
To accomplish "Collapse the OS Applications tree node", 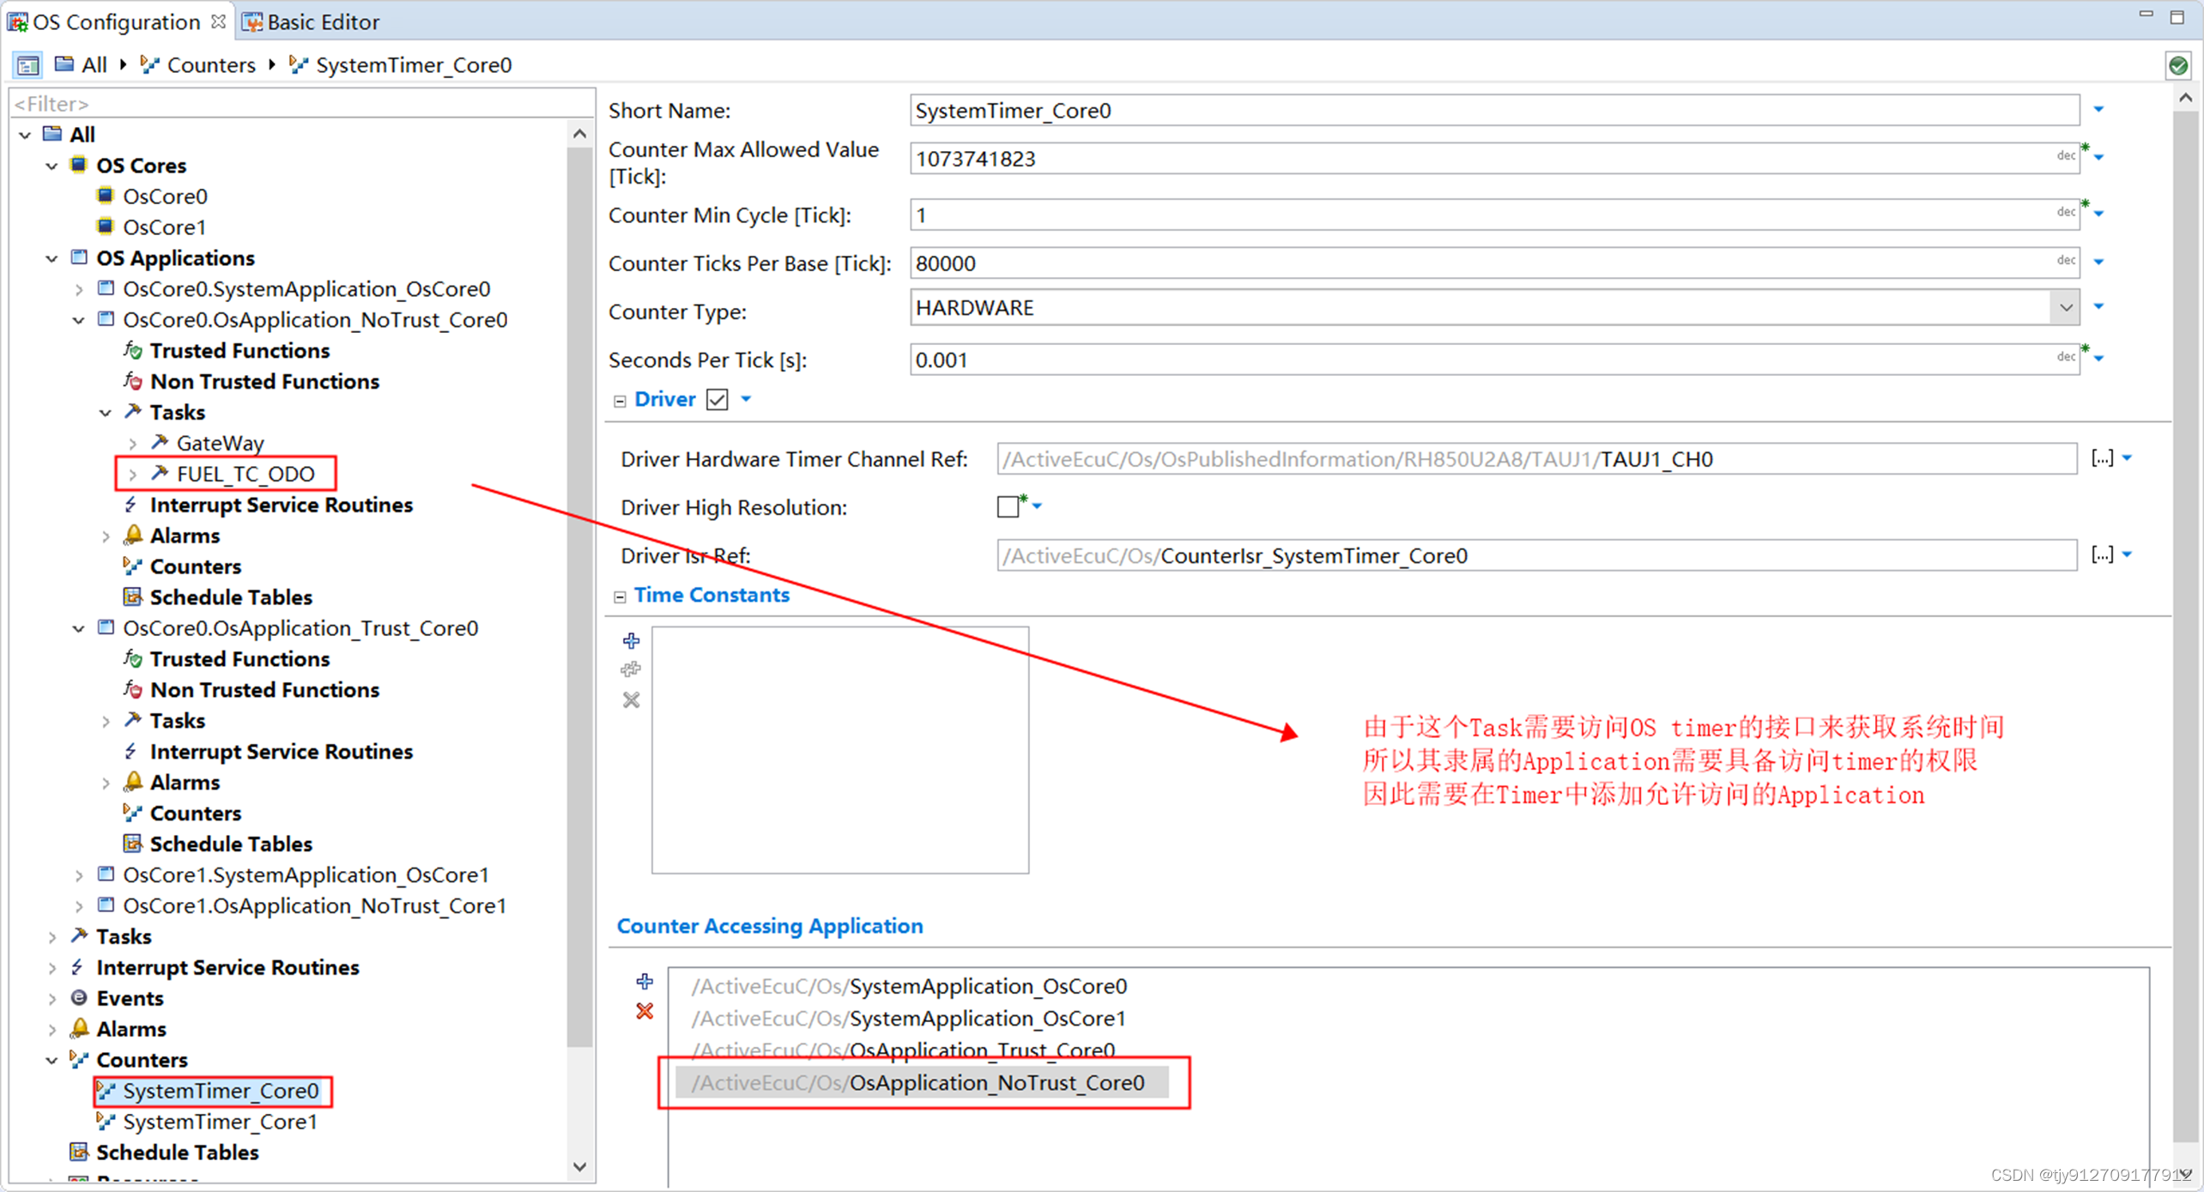I will [x=51, y=257].
